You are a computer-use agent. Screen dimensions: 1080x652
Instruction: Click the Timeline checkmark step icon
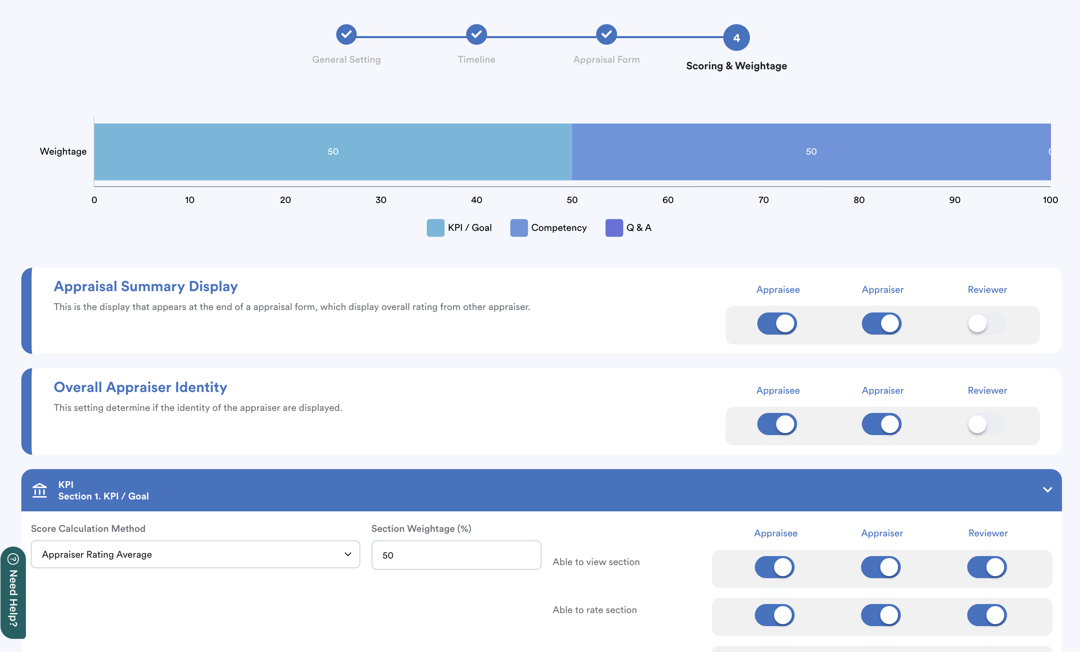pos(476,34)
